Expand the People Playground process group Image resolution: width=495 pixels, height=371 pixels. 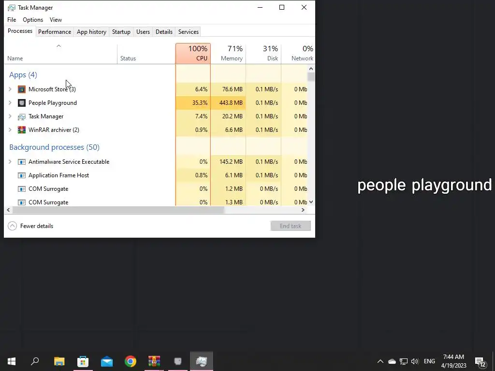[x=10, y=103]
